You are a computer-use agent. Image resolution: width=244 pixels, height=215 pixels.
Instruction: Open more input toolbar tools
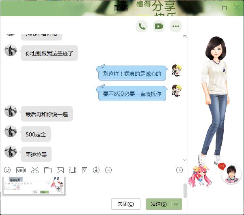(x=108, y=170)
